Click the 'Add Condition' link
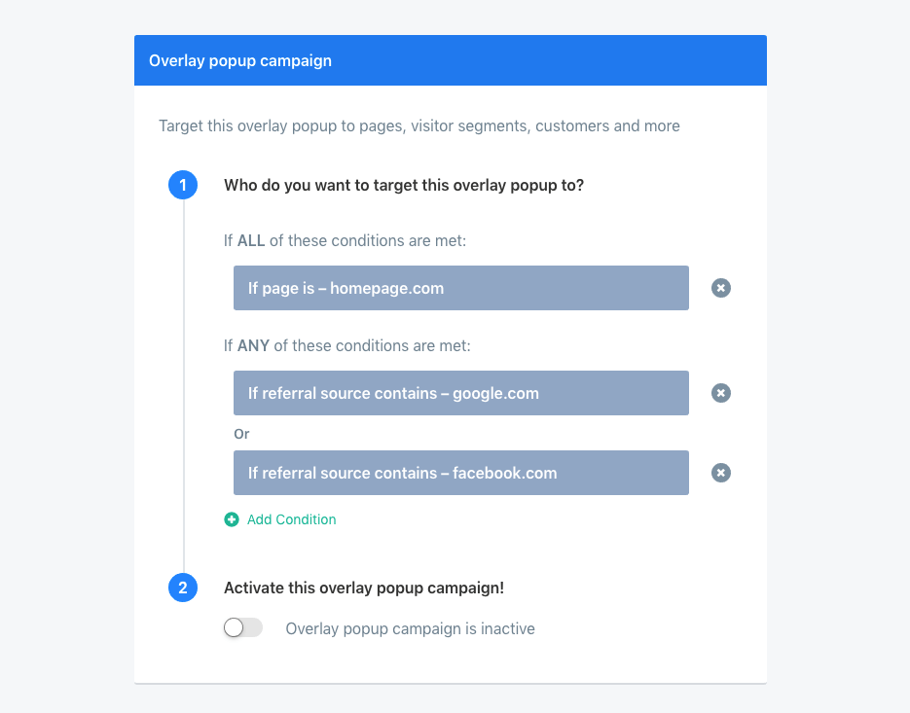Image resolution: width=910 pixels, height=713 pixels. click(291, 519)
